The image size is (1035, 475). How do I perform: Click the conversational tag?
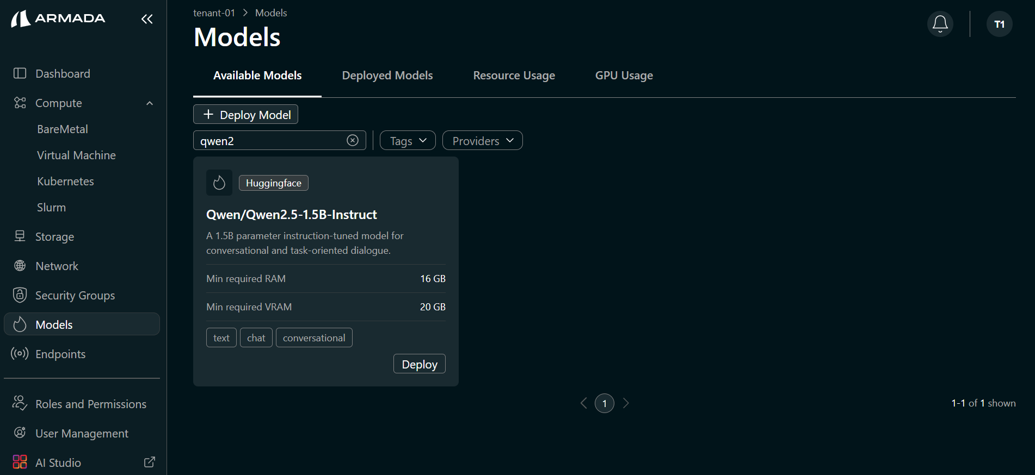(314, 337)
